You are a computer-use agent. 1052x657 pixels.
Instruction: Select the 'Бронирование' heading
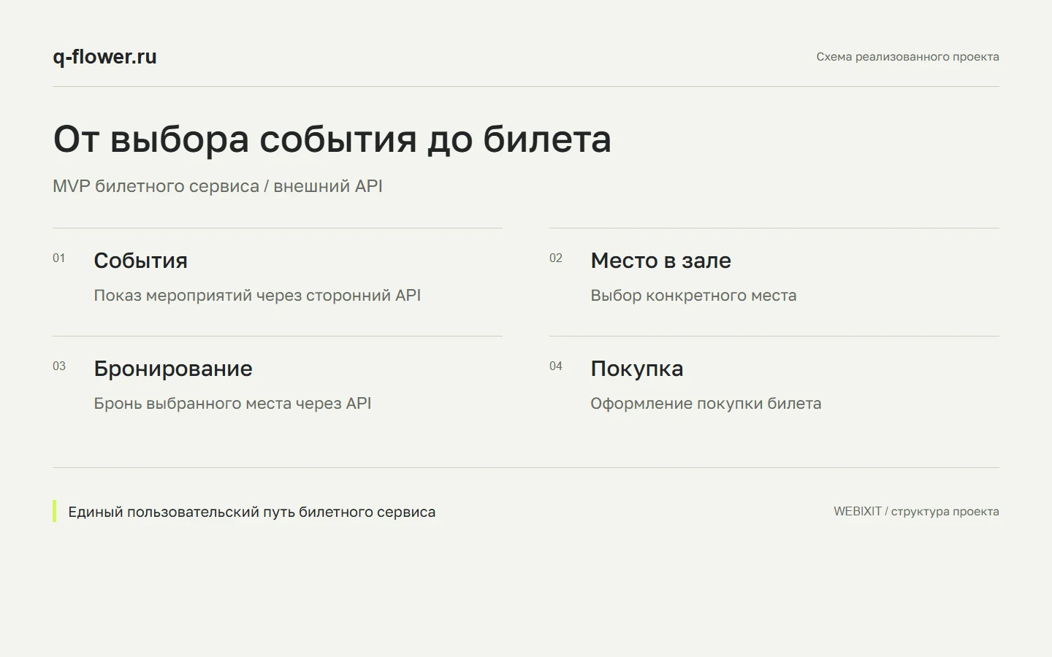pyautogui.click(x=173, y=369)
